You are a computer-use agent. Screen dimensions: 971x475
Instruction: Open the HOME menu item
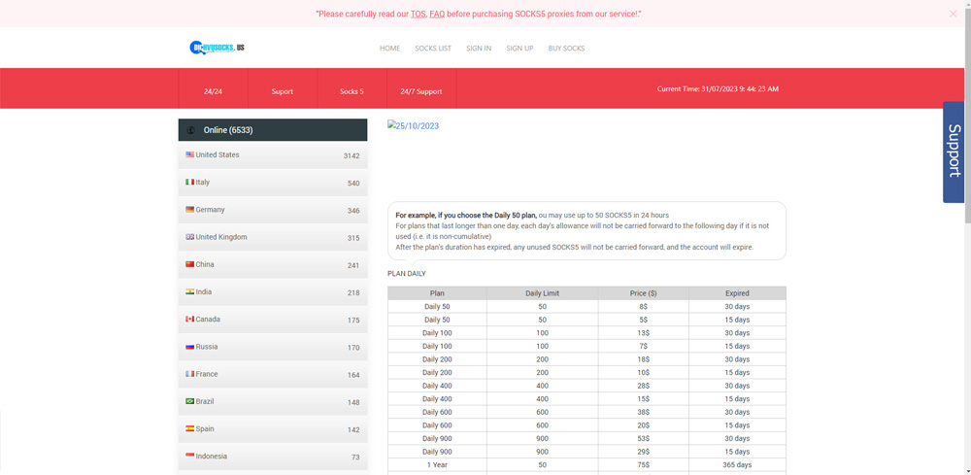click(389, 48)
